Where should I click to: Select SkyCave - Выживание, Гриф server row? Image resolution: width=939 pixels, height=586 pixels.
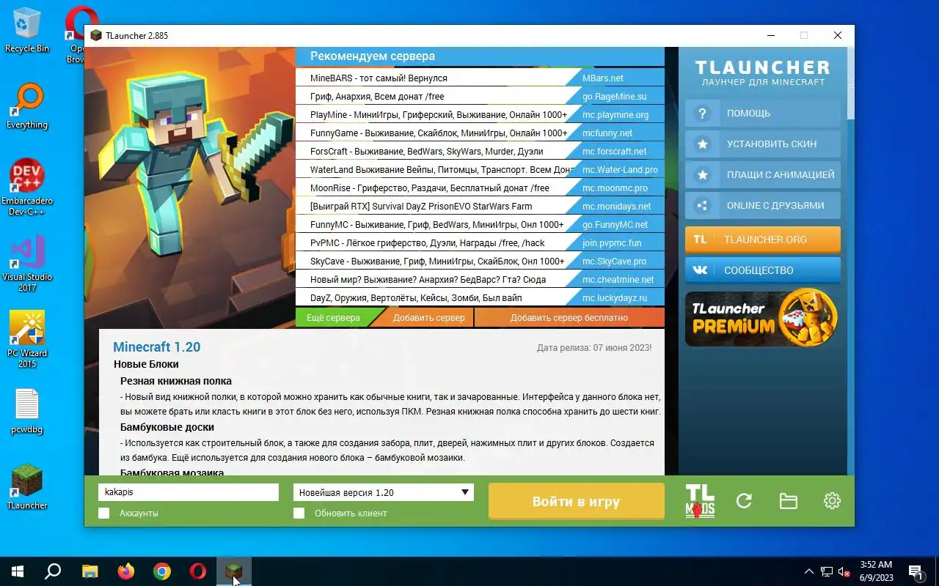click(480, 261)
